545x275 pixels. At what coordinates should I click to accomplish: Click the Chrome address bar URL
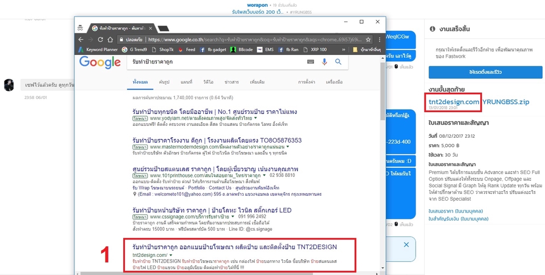[x=255, y=40]
